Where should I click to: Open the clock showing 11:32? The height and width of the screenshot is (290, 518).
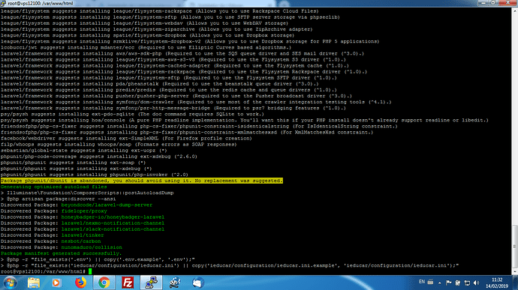(x=497, y=283)
